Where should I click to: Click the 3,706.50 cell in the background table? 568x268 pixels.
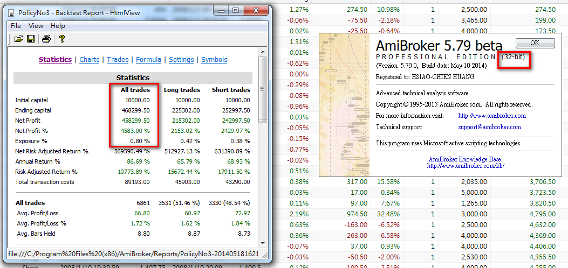click(542, 181)
